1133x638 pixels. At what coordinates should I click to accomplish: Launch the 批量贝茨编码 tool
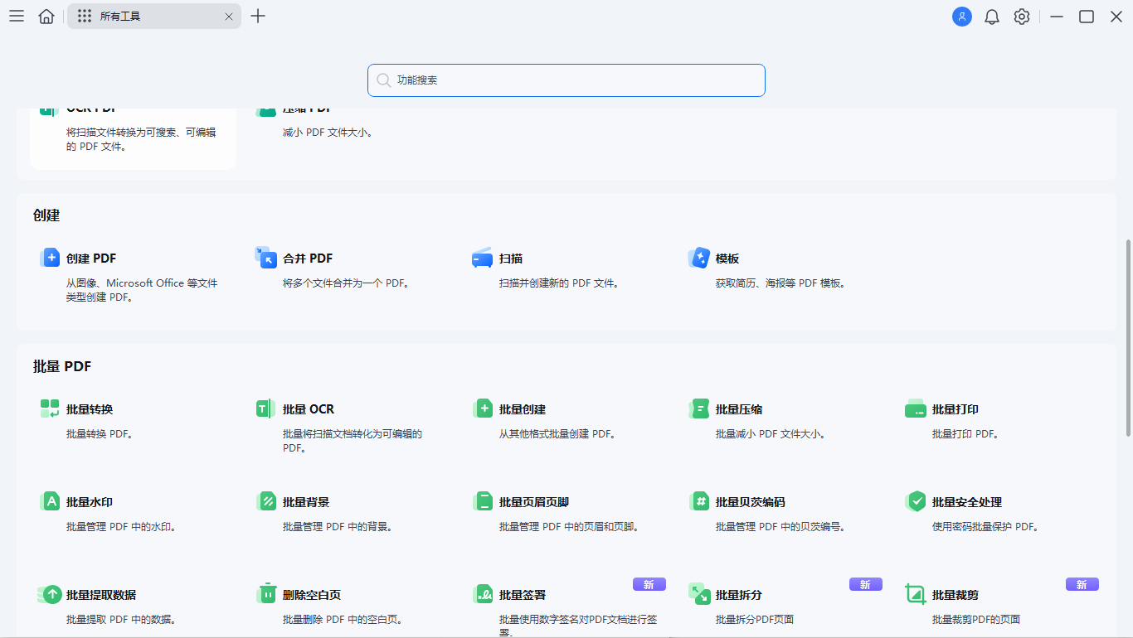[748, 501]
